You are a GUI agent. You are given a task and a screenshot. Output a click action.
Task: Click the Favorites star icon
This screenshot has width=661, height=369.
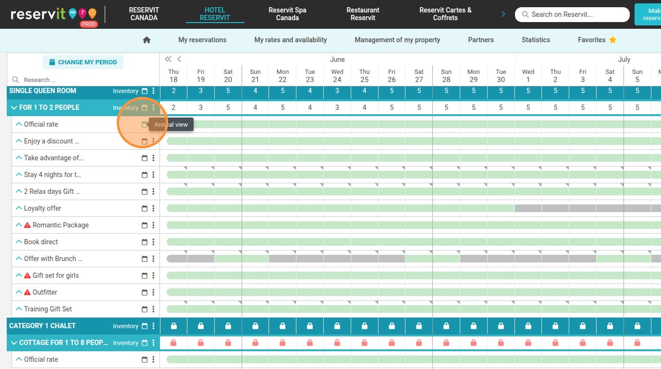(612, 40)
